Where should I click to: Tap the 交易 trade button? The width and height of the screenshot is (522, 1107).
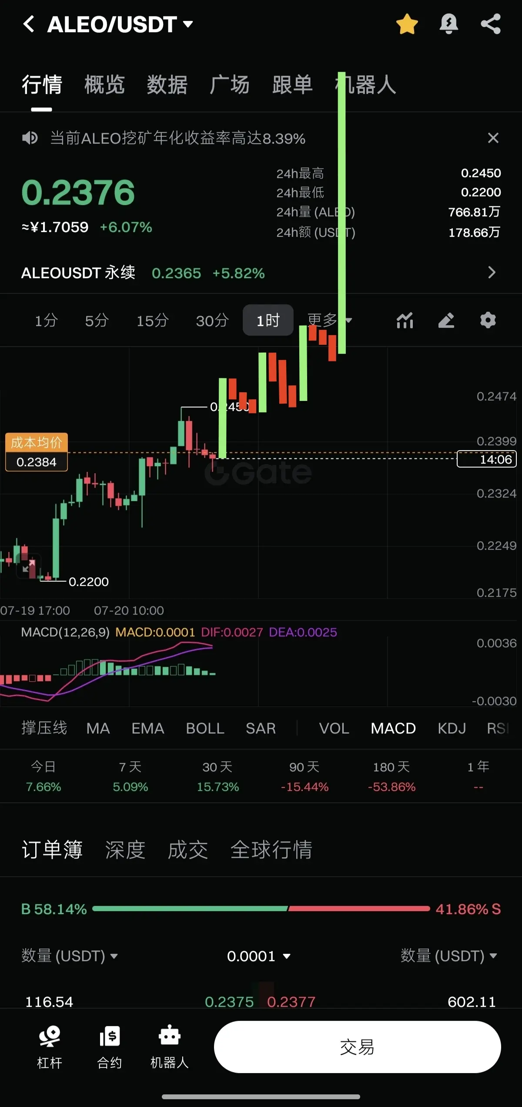tap(357, 1047)
